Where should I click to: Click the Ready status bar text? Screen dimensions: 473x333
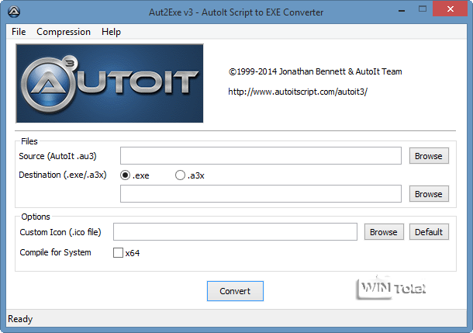coord(20,319)
